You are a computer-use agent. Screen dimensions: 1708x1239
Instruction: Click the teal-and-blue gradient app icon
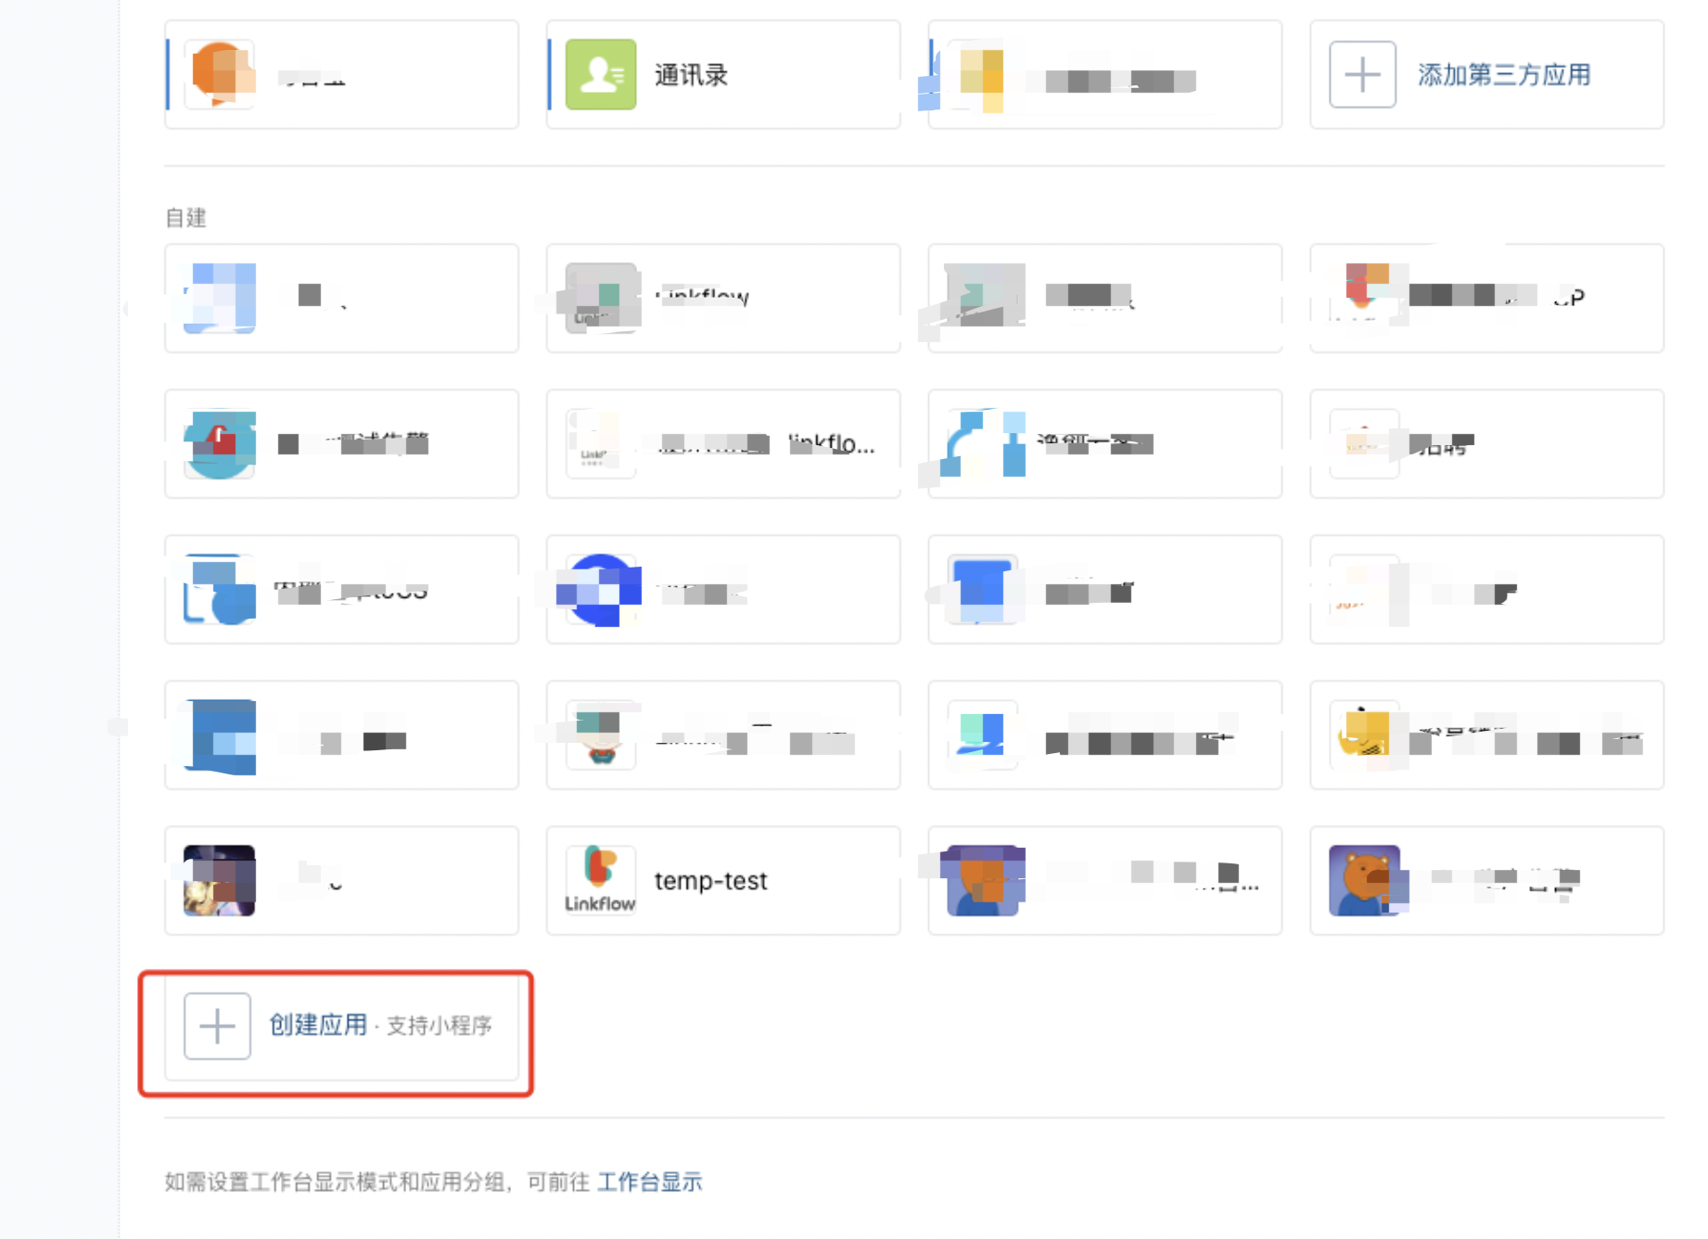pos(982,734)
